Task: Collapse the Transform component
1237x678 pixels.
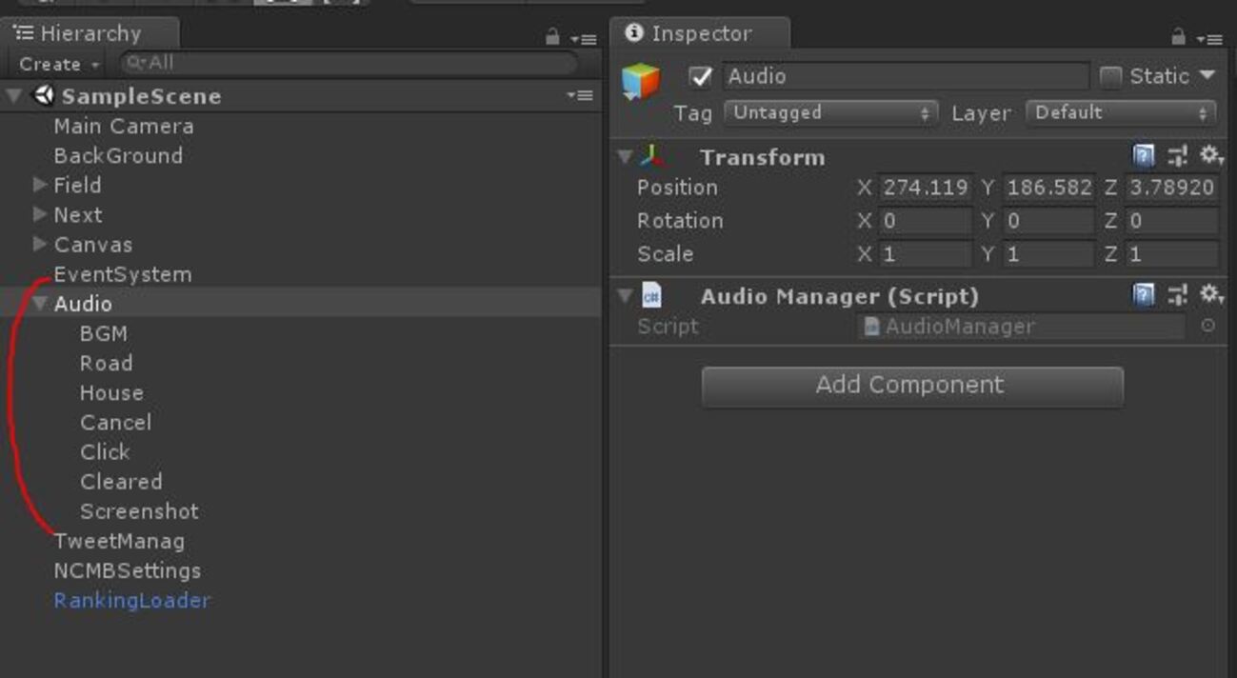Action: (x=625, y=156)
